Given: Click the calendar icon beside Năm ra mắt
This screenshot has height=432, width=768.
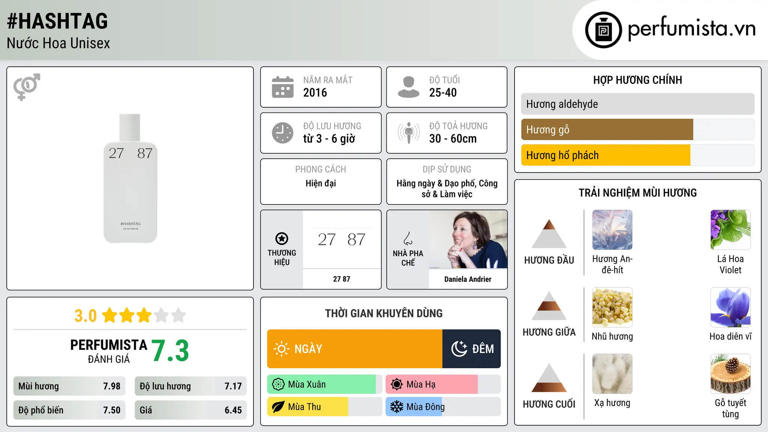Looking at the screenshot, I should 283,87.
